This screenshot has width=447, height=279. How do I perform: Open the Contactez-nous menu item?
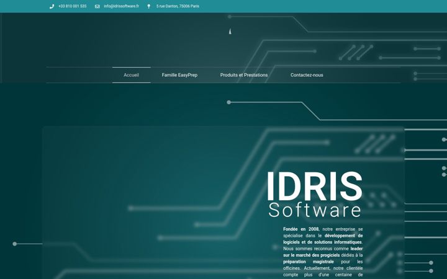[307, 75]
